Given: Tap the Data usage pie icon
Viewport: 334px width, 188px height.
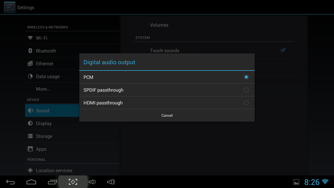Looking at the screenshot, I should [30, 76].
